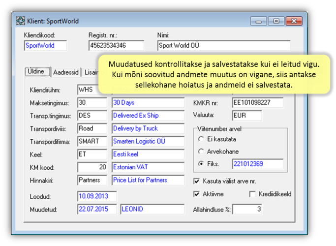Click the LEONID user field
The height and width of the screenshot is (246, 336).
pos(153,209)
